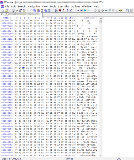The image size is (134, 160).
Task: Click the Find Text binoculars icon
Action: tap(56, 10)
